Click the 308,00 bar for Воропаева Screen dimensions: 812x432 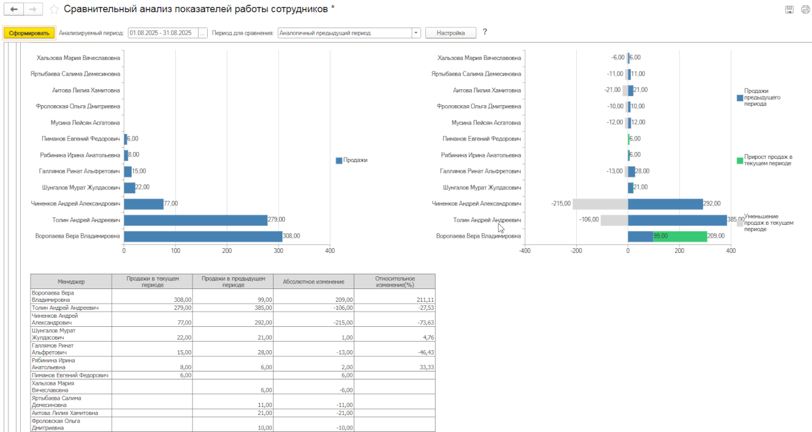(x=203, y=236)
